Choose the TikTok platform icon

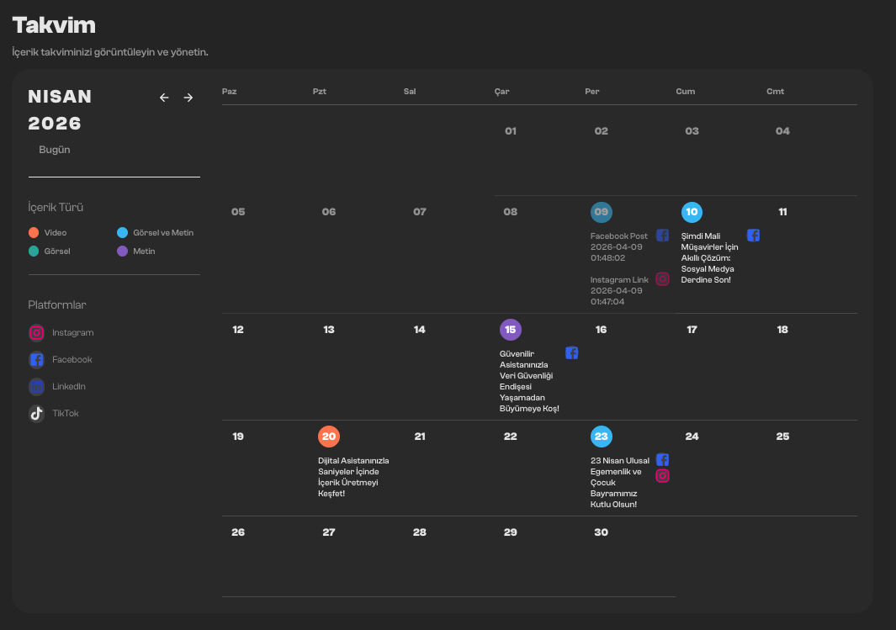click(x=36, y=413)
